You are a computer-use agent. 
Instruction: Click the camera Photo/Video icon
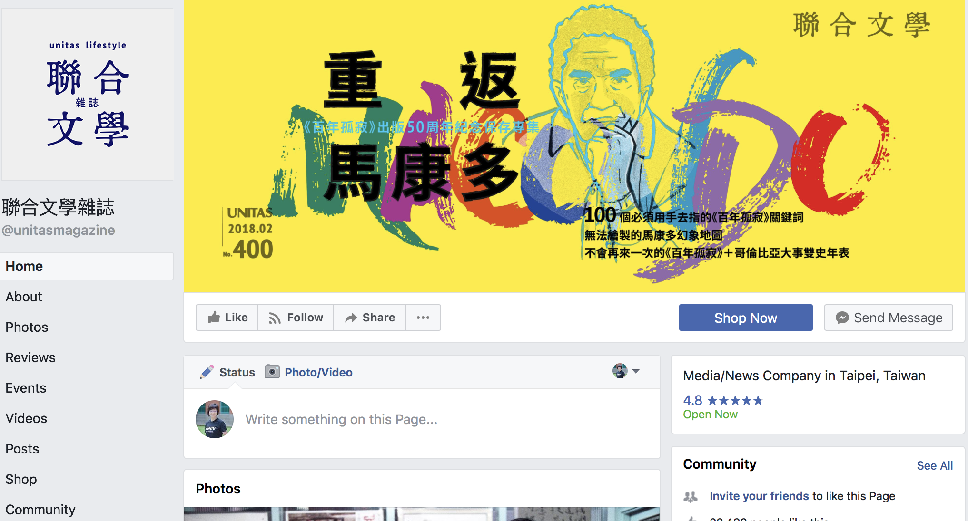pos(272,372)
